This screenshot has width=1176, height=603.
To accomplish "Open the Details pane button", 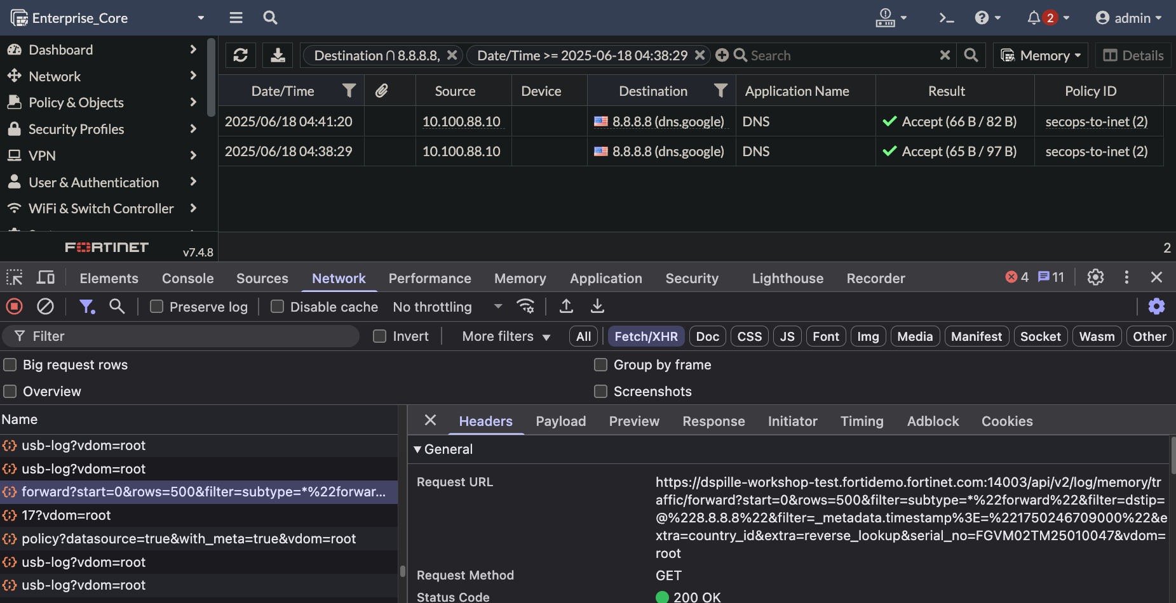I will (1133, 55).
